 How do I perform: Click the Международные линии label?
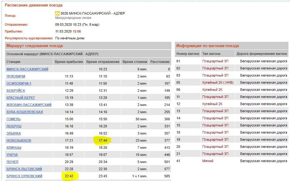pos(73,18)
